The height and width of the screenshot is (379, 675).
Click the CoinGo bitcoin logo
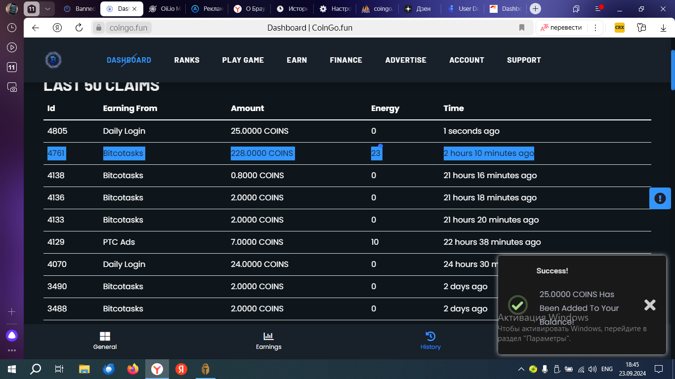[53, 60]
